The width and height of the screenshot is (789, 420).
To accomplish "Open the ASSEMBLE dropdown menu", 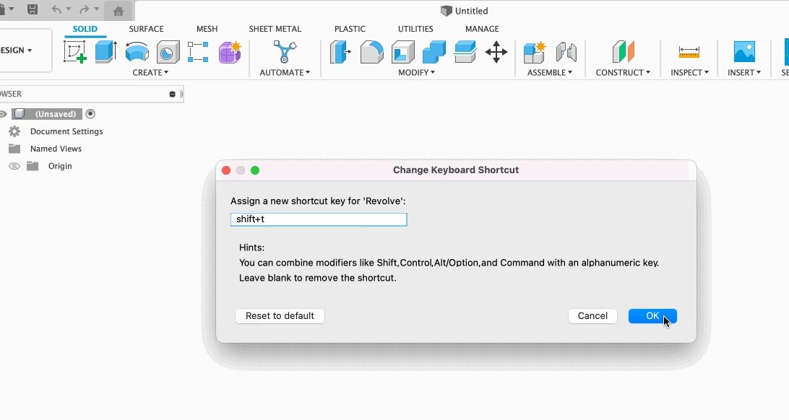I will pos(550,72).
